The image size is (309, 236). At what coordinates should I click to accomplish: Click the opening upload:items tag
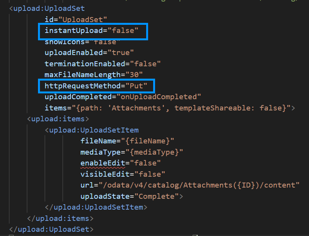tap(58, 119)
